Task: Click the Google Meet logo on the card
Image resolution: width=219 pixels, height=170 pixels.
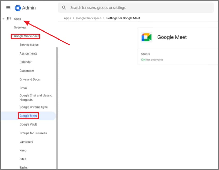Action: point(146,37)
